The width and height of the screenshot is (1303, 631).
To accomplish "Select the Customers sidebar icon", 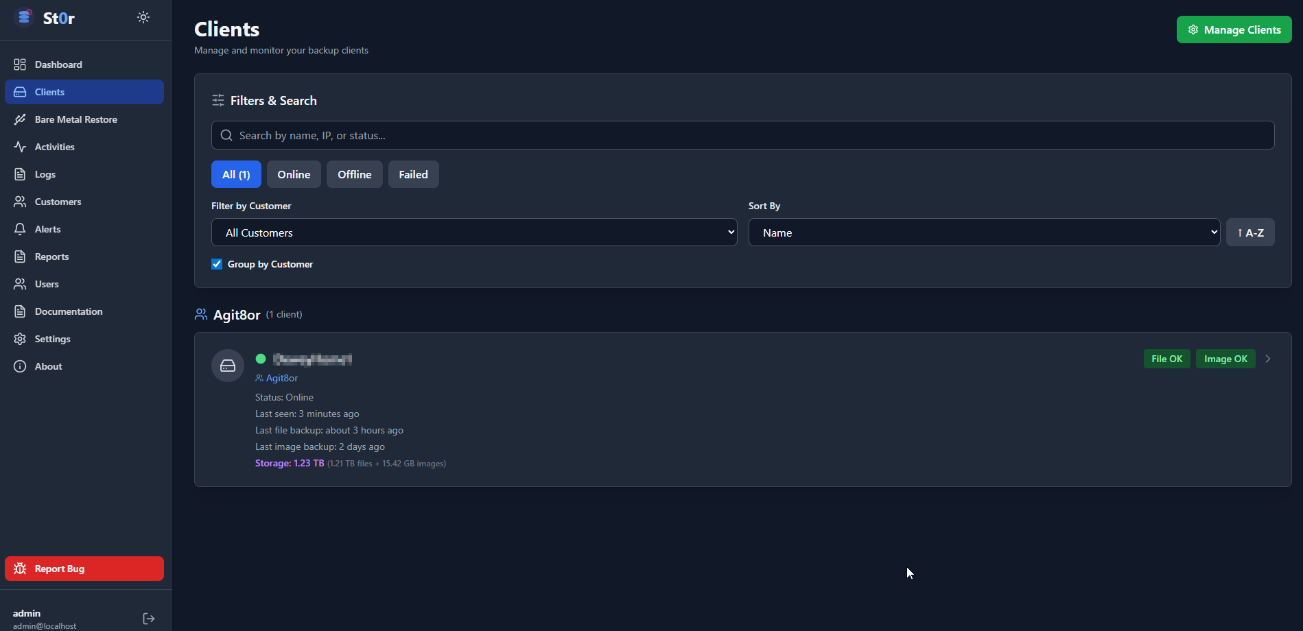I will point(20,201).
